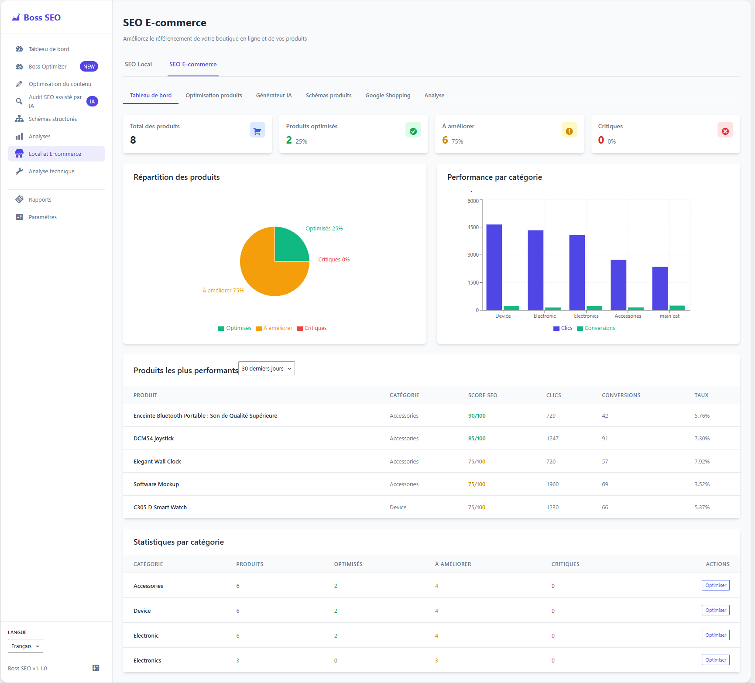Click Optimiser for the Accessories category
Viewport: 755px width, 683px height.
[x=715, y=585]
